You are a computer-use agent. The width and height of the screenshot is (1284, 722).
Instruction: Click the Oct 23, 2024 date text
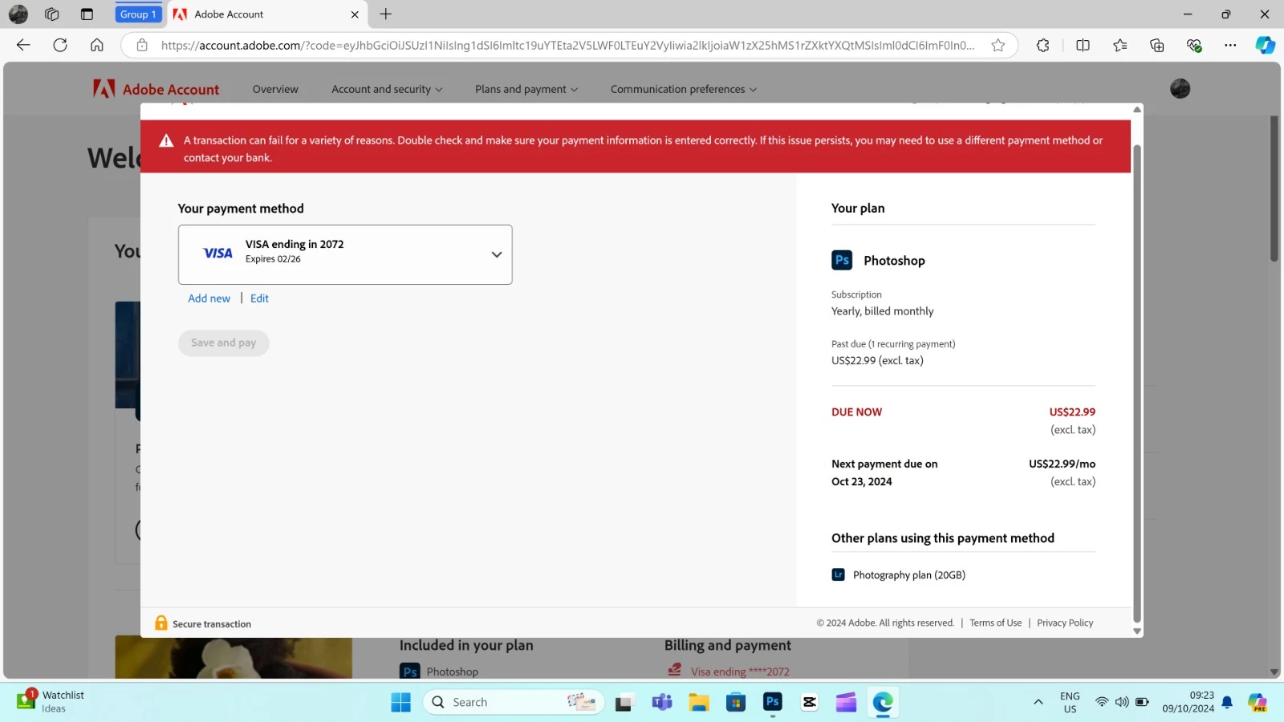pyautogui.click(x=862, y=481)
